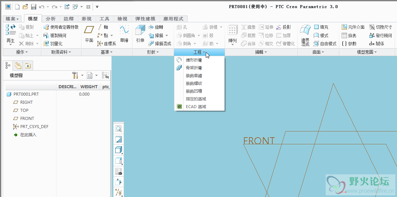Click the saved views camera icon
This screenshot has width=397, height=197.
(119, 171)
